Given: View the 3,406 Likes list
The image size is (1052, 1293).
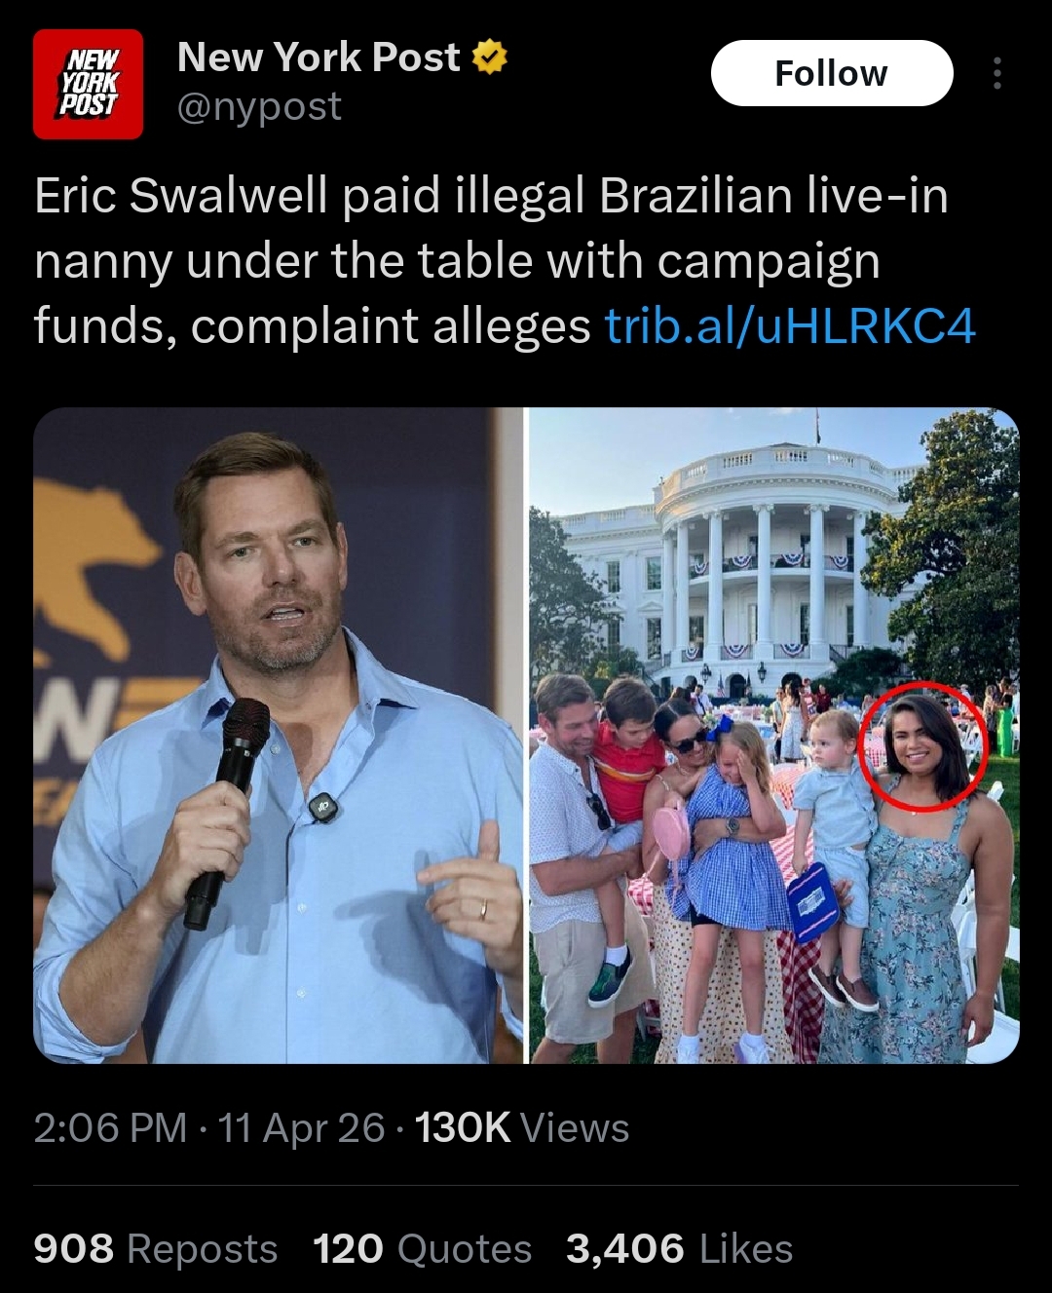Looking at the screenshot, I should tap(680, 1249).
